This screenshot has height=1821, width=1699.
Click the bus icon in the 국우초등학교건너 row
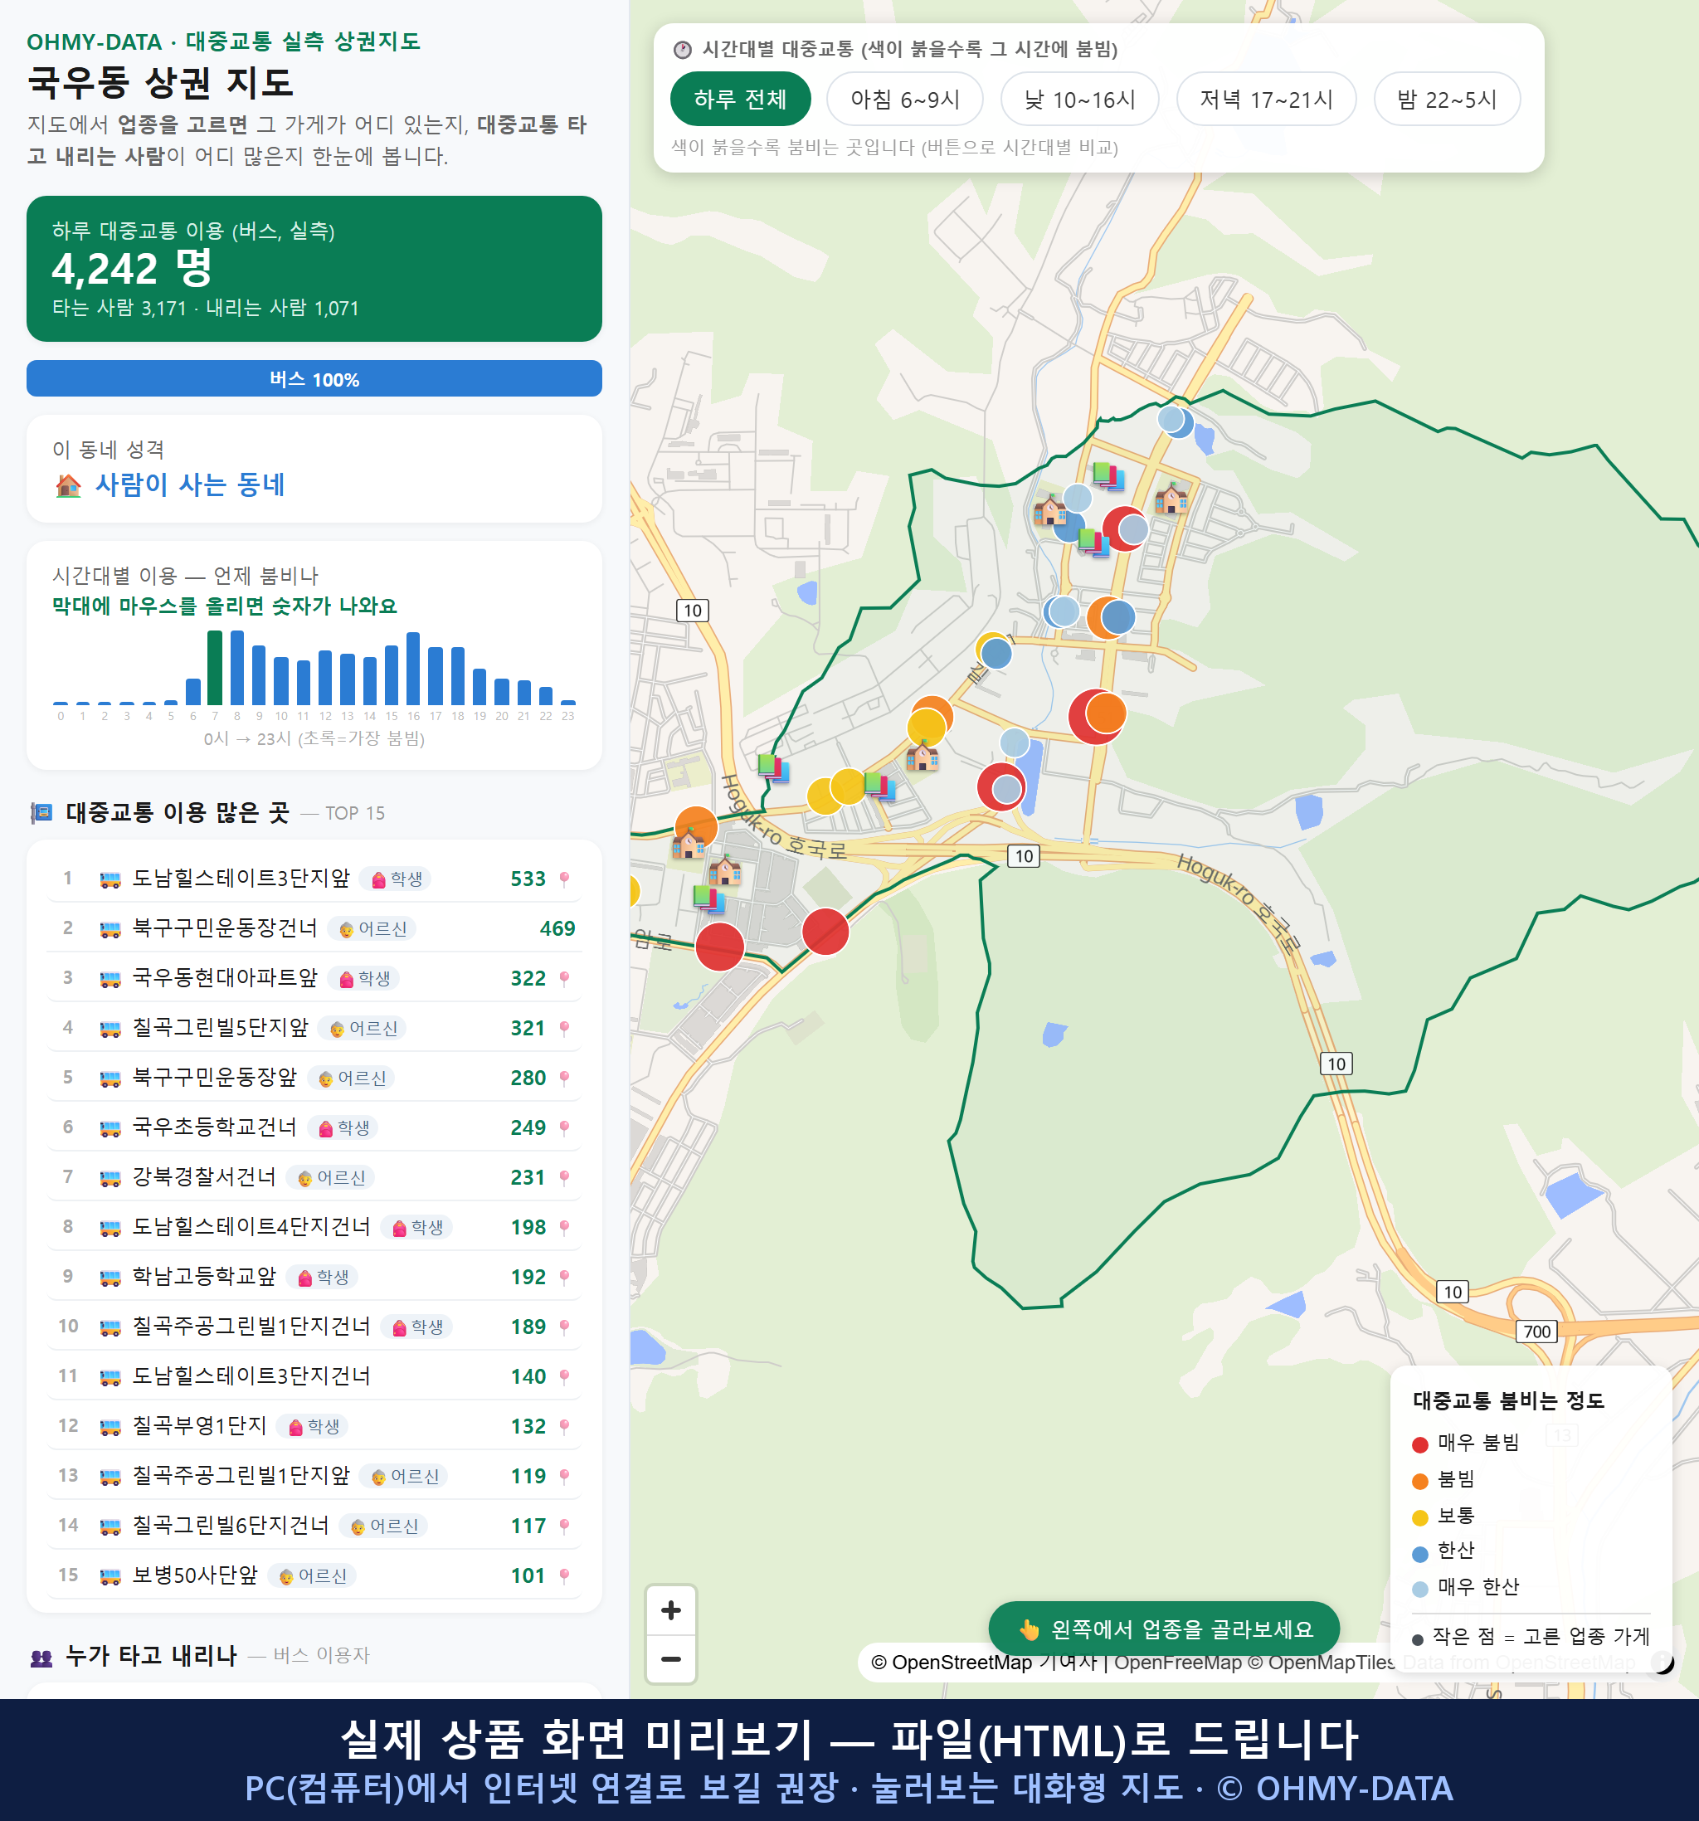coord(110,1128)
